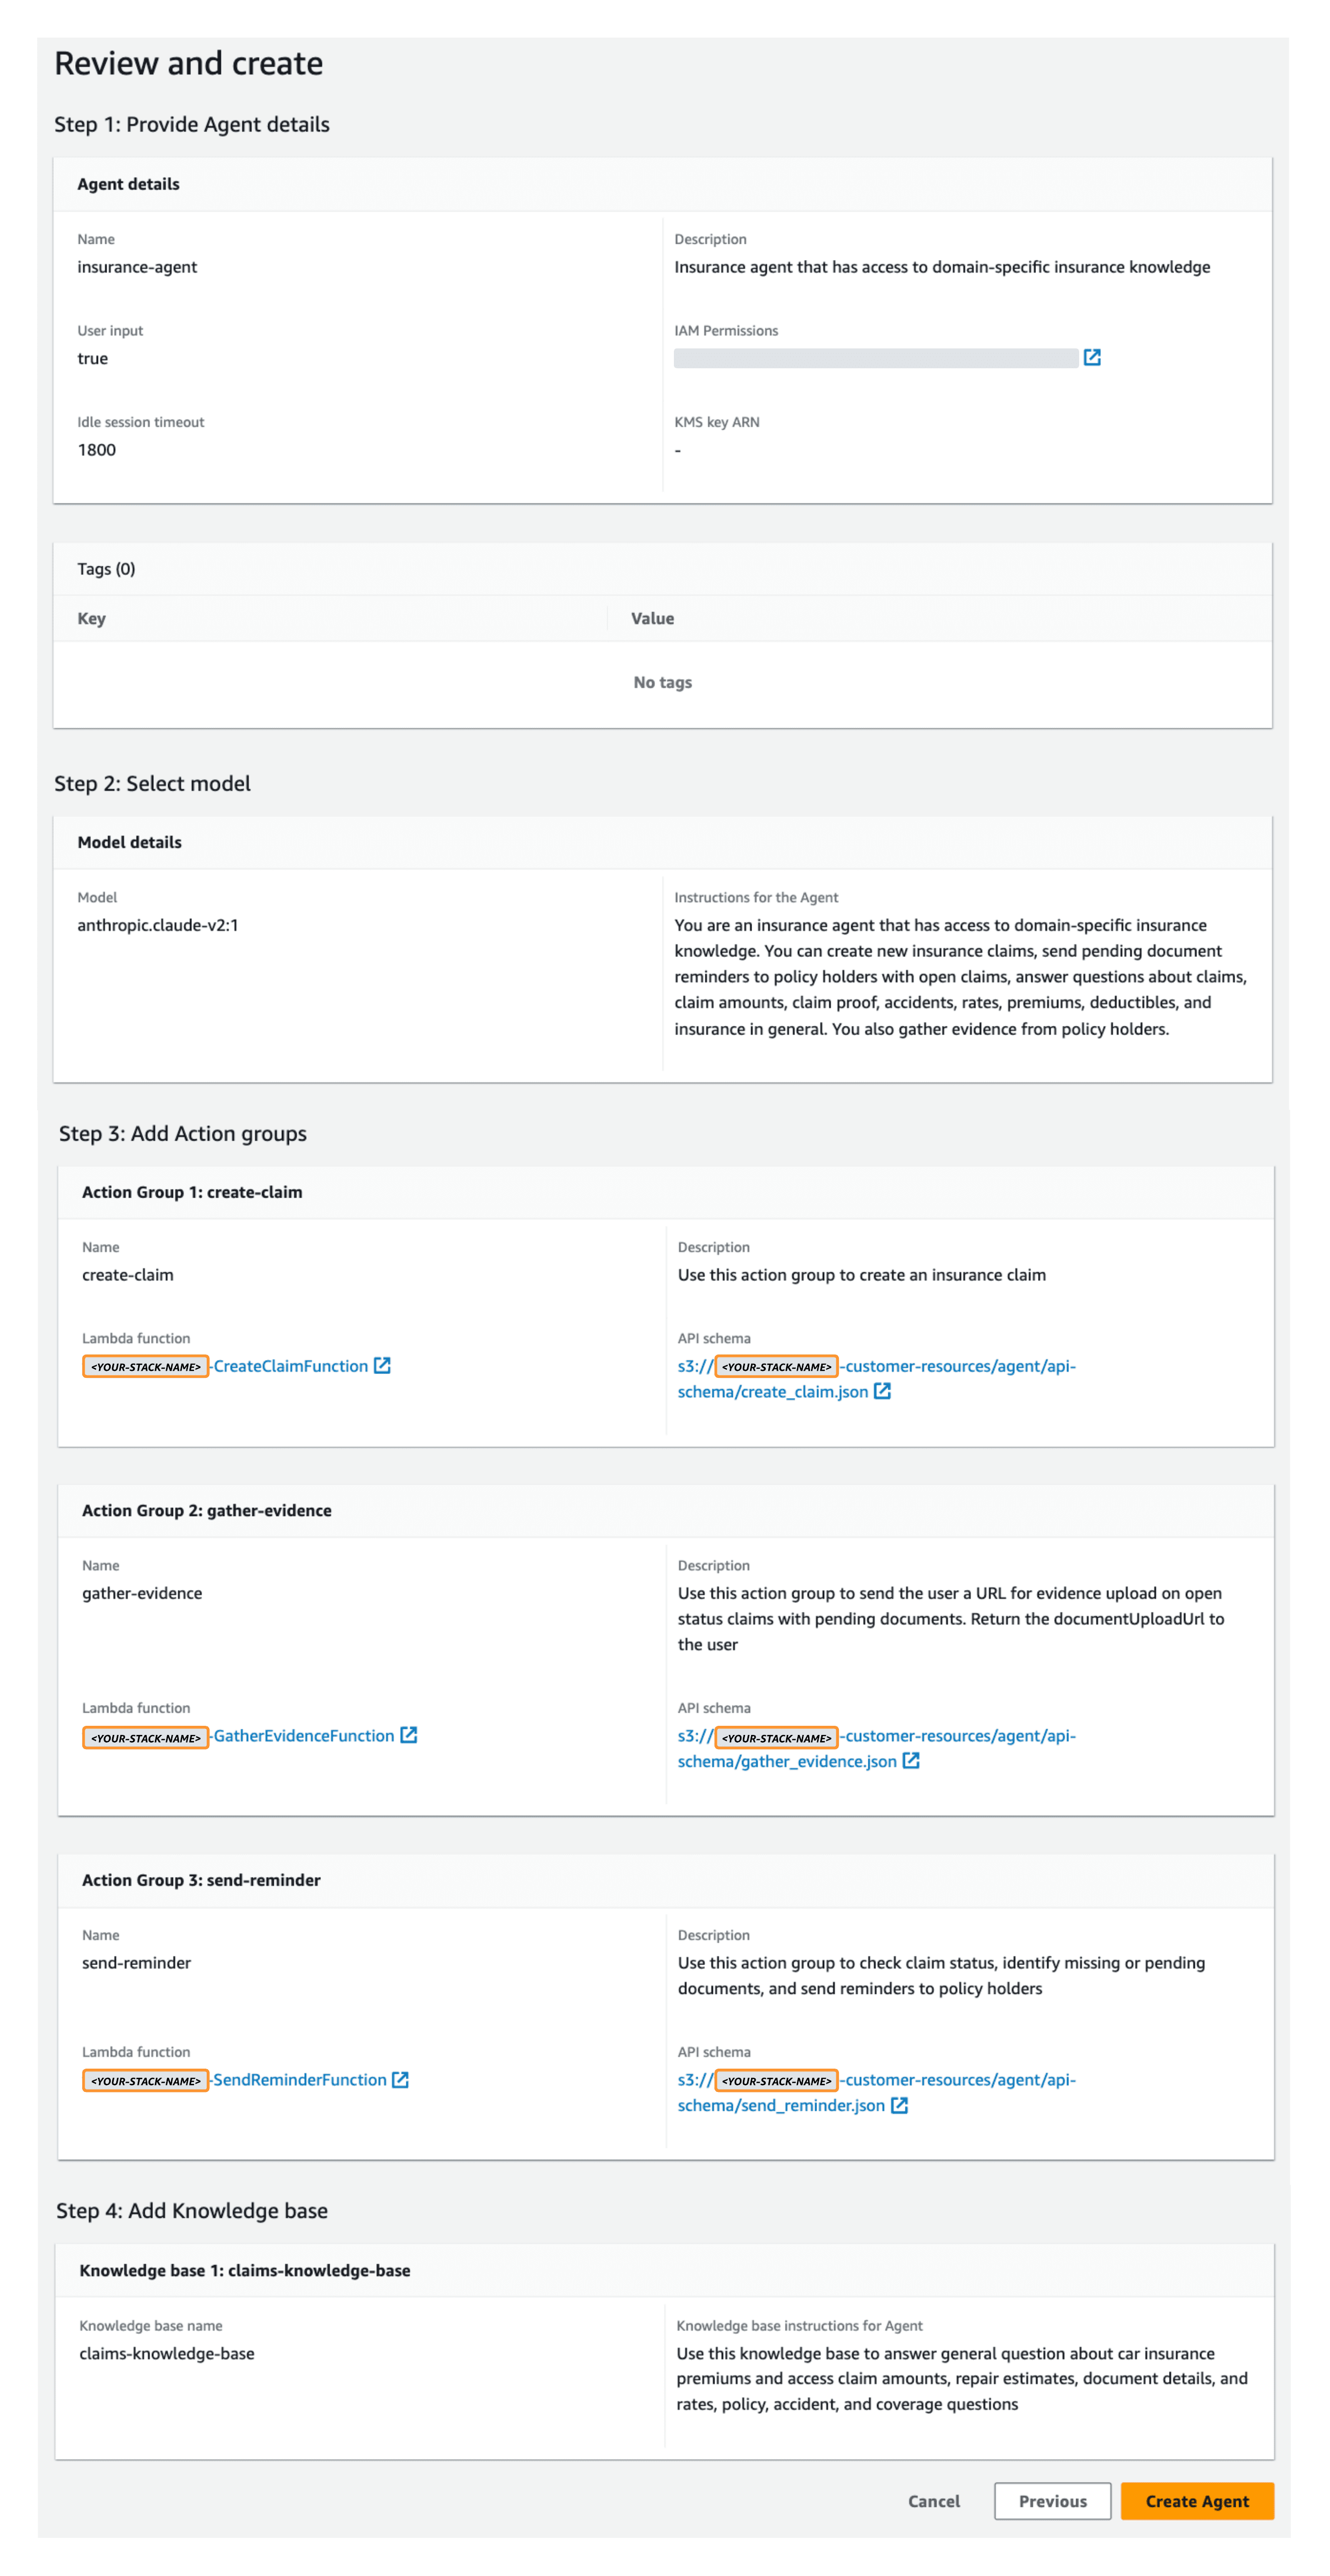Click the model value anthropic.claude-v2:1
The image size is (1330, 2576).
tap(158, 925)
